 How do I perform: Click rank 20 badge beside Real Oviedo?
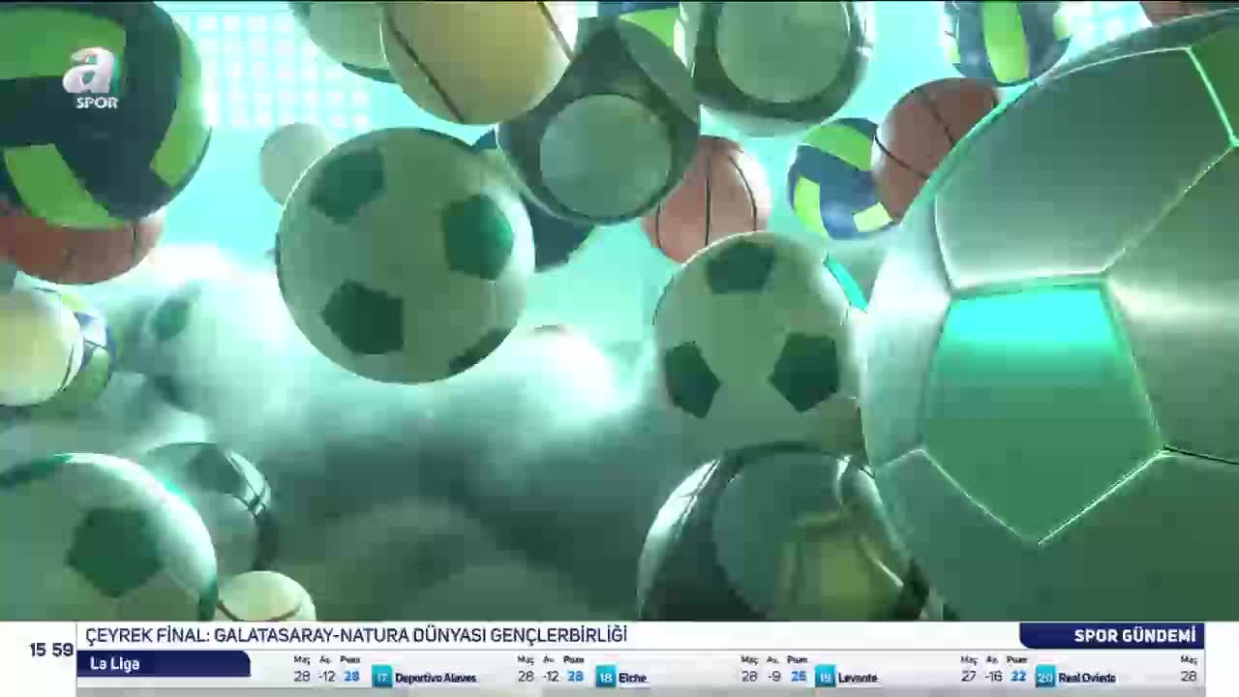(1045, 677)
